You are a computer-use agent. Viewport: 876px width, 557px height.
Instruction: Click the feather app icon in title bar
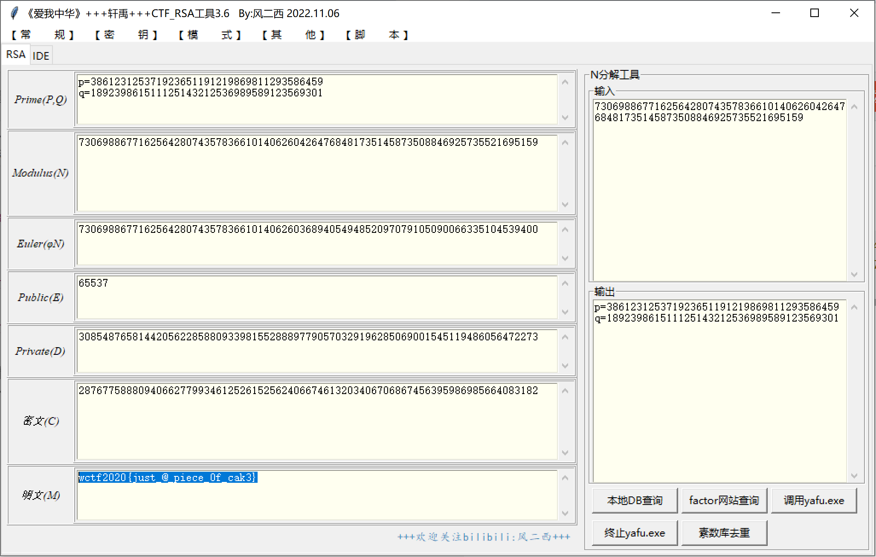click(x=14, y=13)
